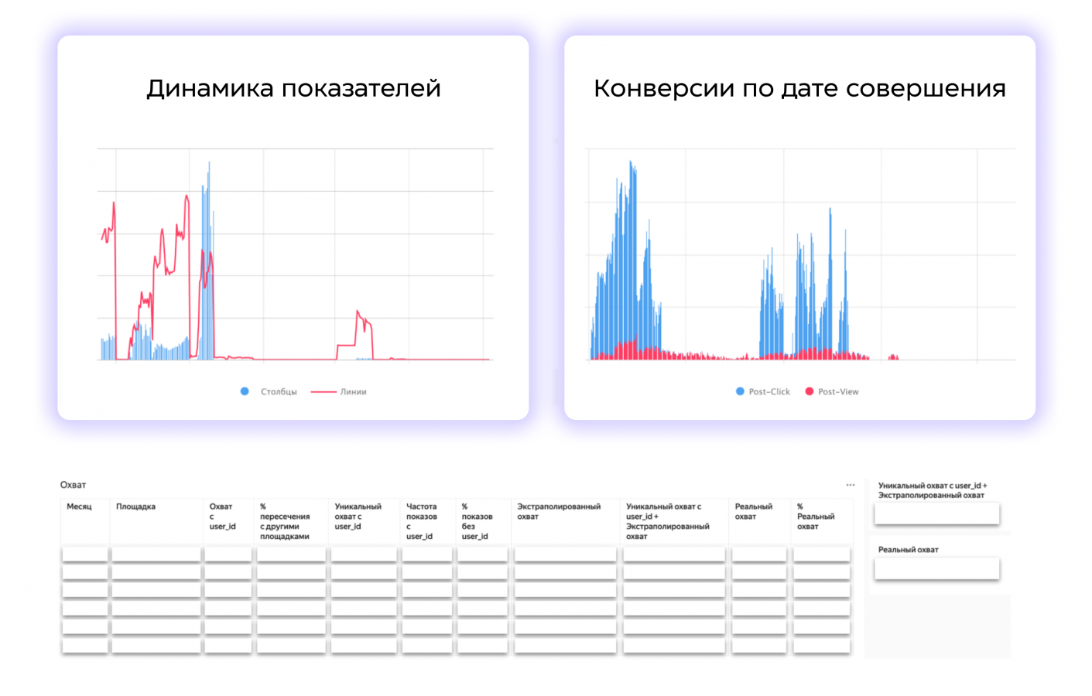Toggle the red Линии legend marker

pyautogui.click(x=323, y=391)
